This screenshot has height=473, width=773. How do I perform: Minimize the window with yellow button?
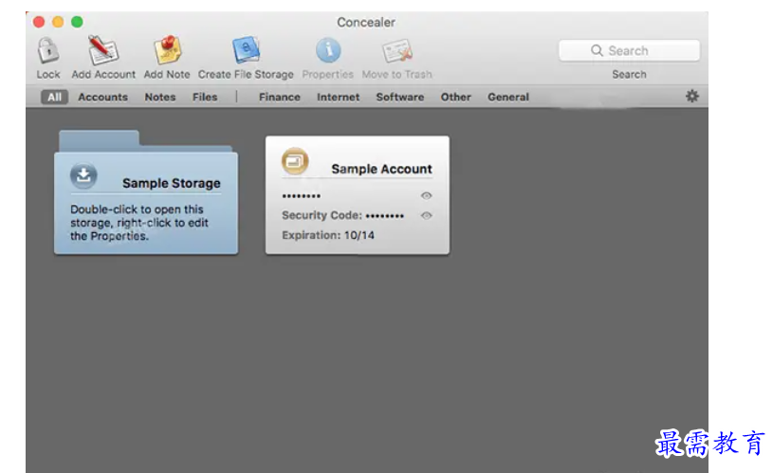pos(58,22)
